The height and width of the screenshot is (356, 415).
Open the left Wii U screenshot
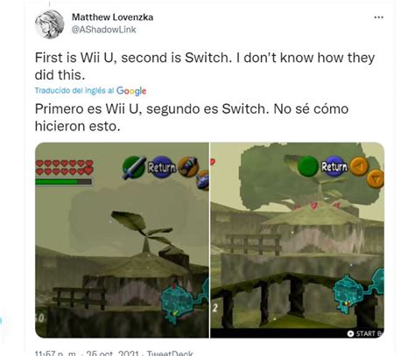pyautogui.click(x=122, y=240)
